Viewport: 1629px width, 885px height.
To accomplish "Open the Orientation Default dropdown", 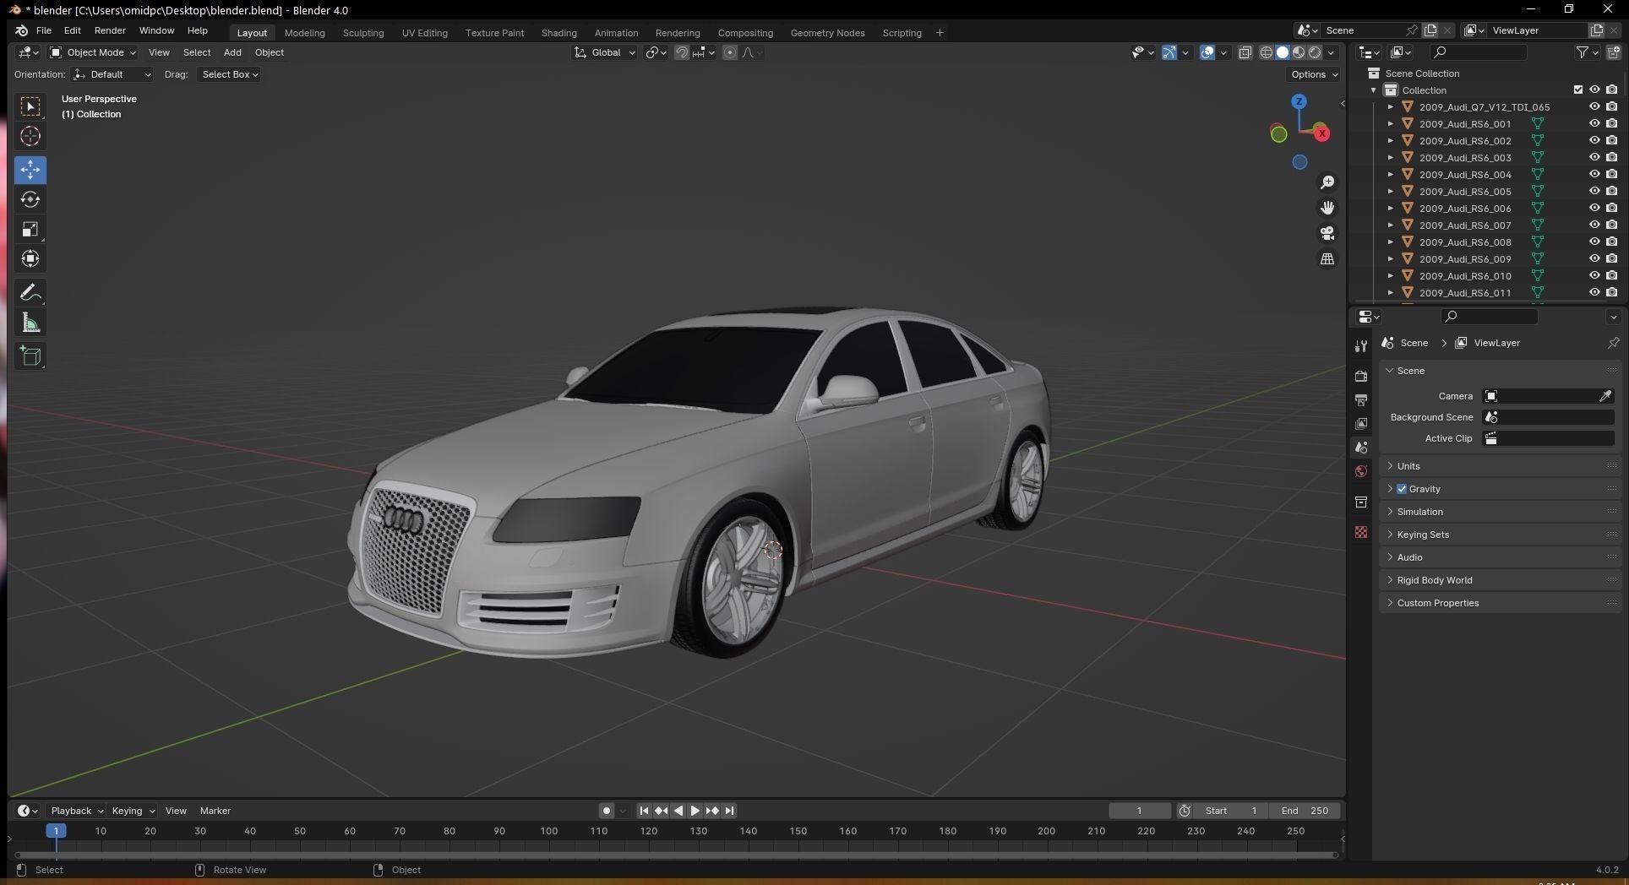I will click(112, 74).
